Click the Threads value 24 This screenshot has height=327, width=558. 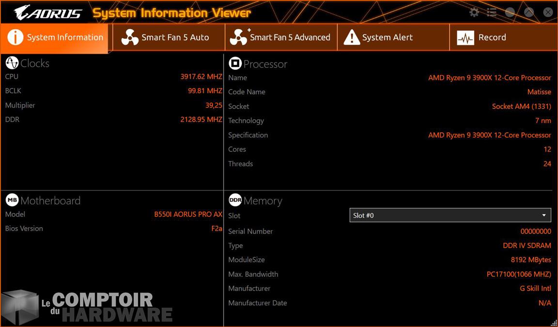pos(547,164)
